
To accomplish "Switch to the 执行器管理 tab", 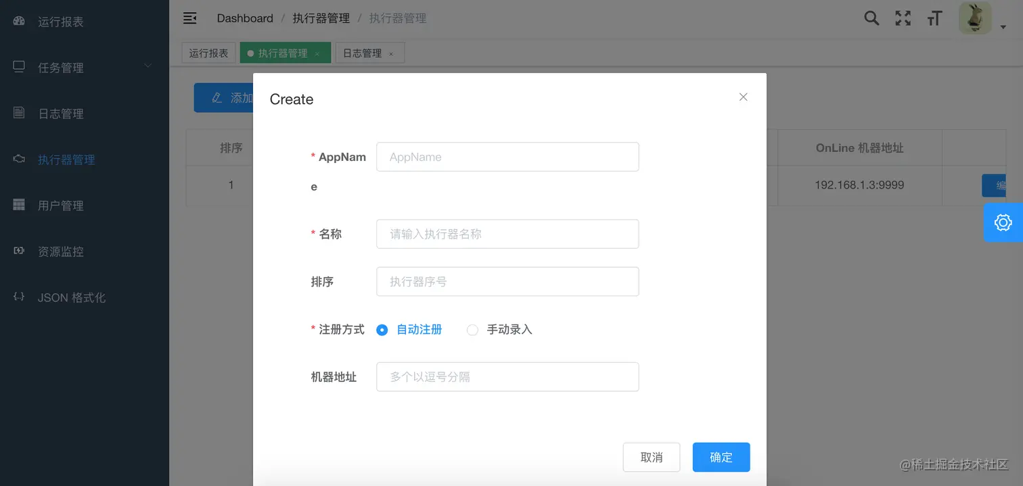I will (286, 53).
